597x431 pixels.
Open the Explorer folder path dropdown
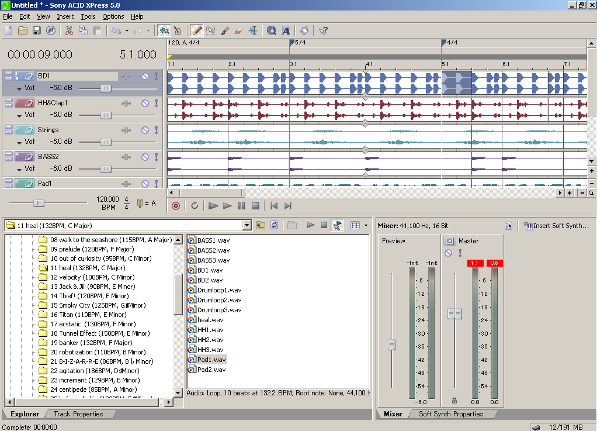247,225
